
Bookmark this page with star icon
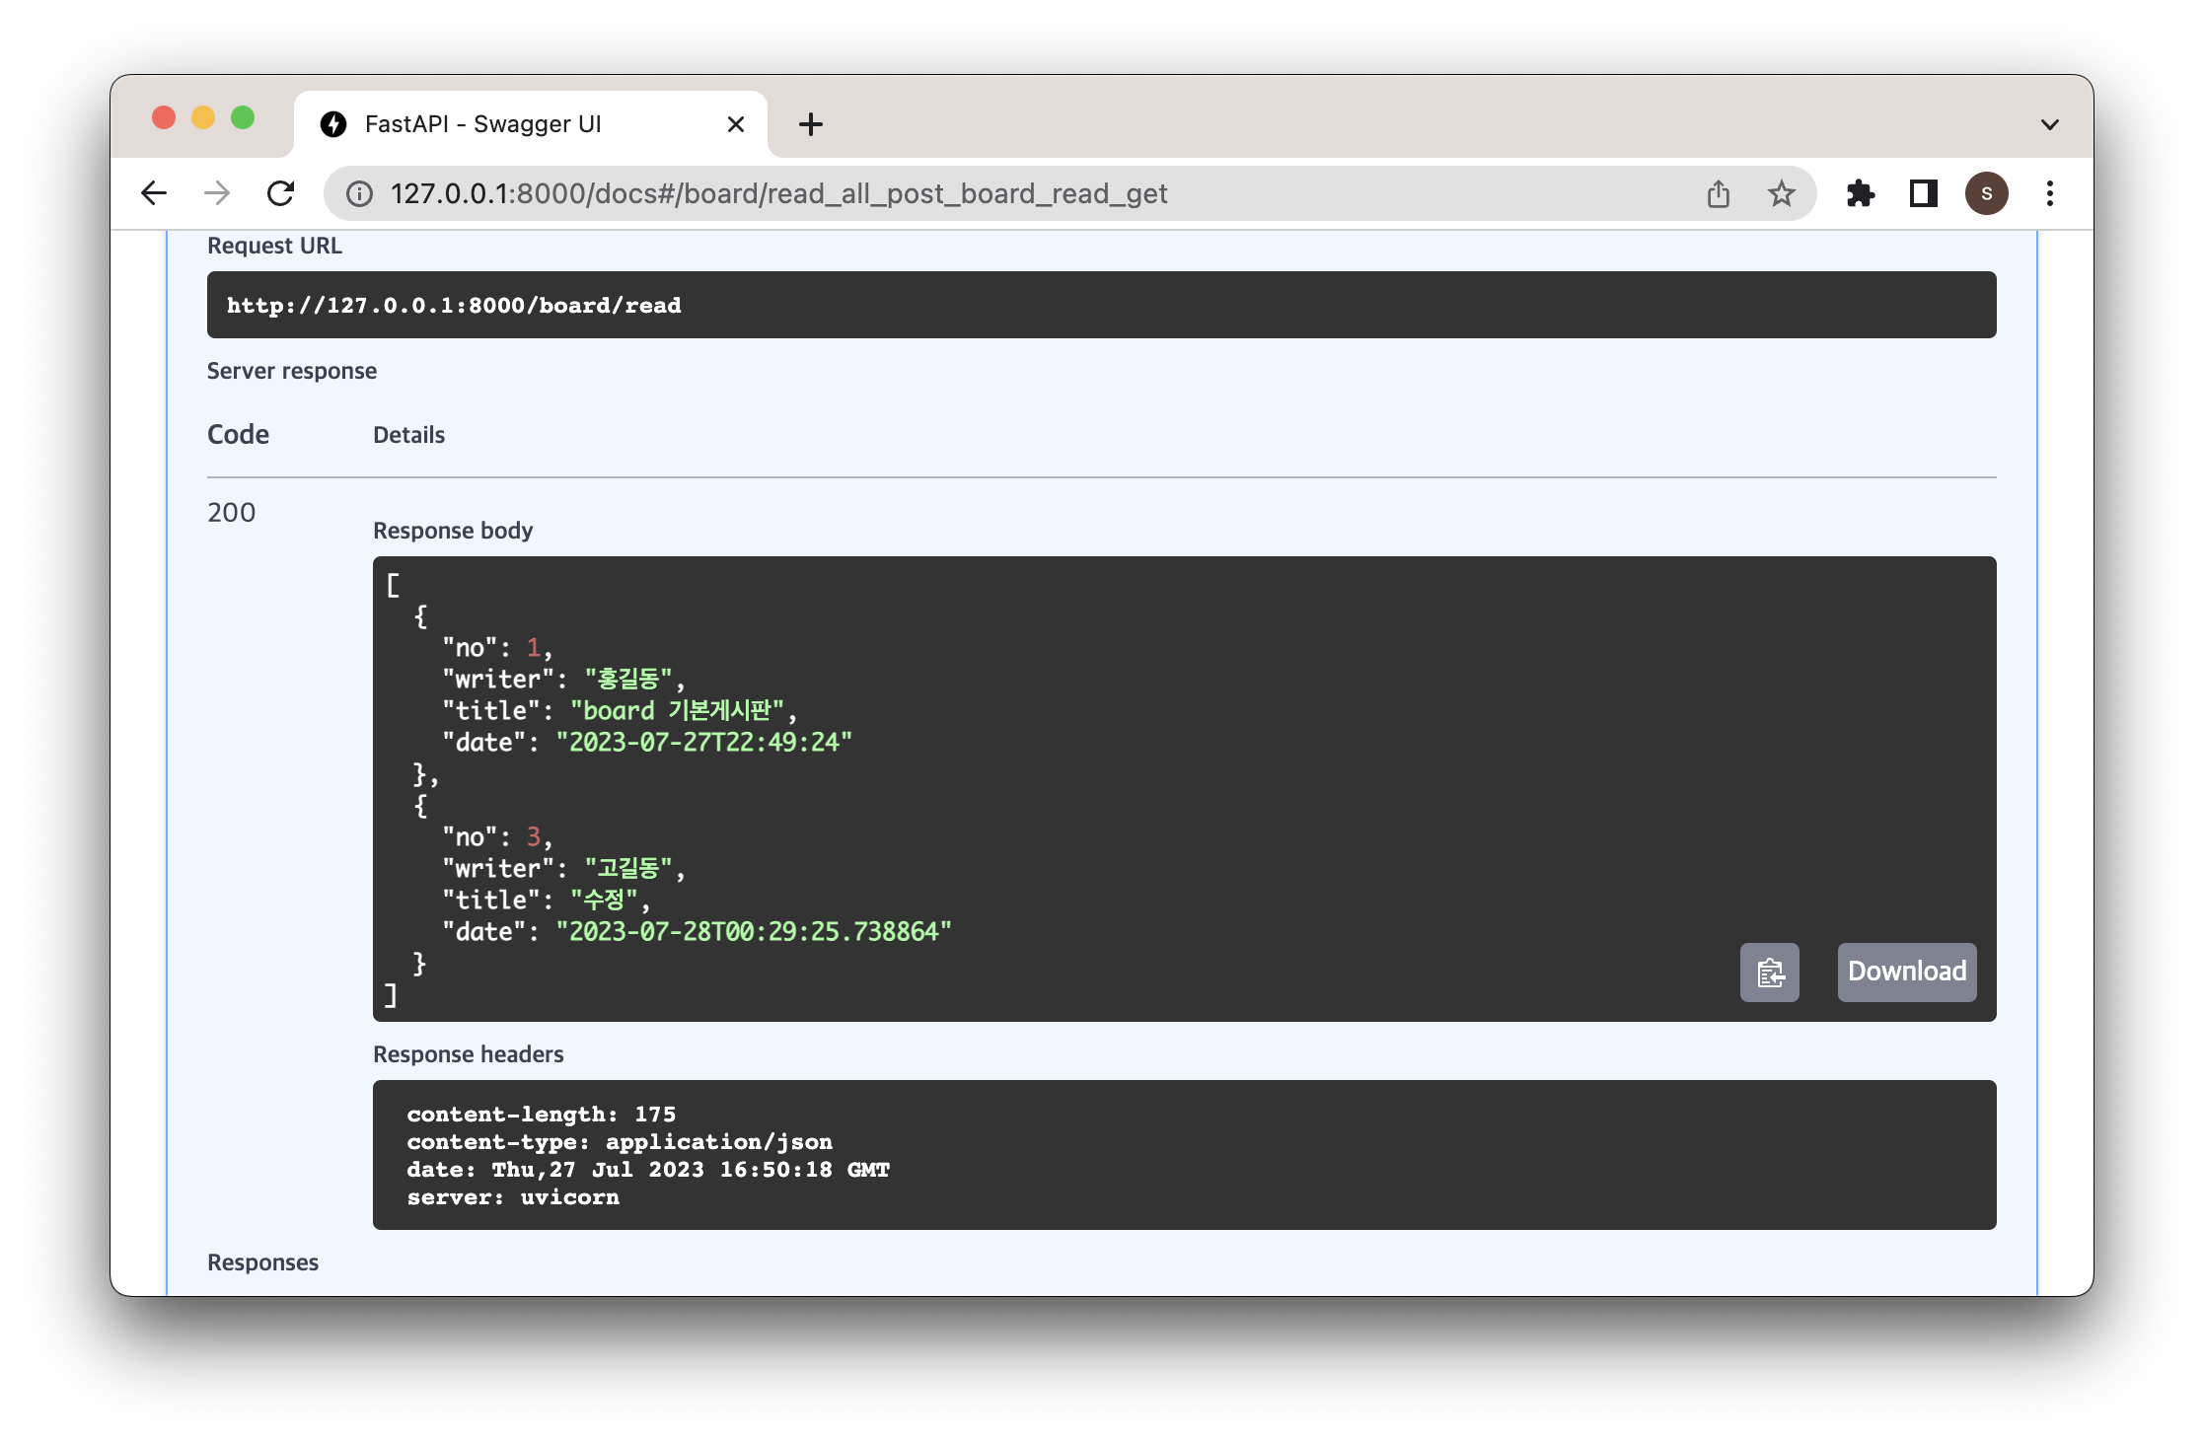[x=1781, y=193]
